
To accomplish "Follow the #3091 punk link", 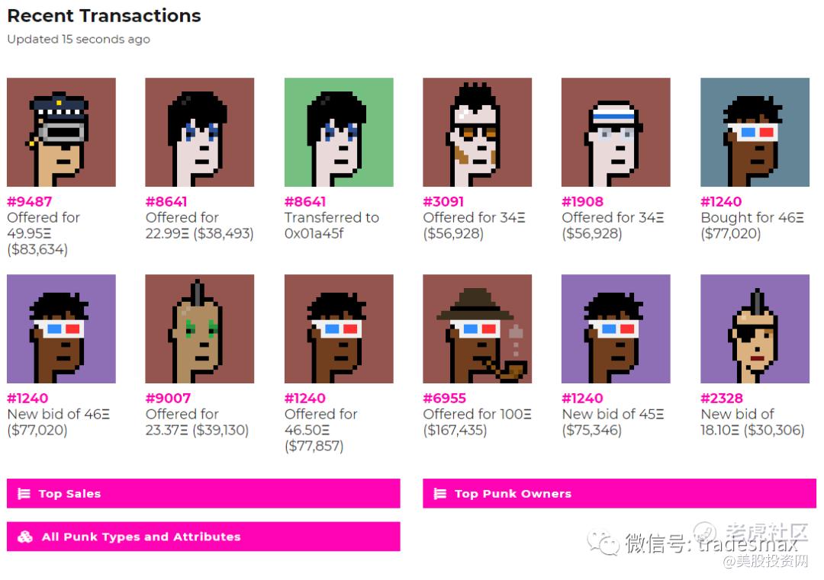I will click(x=443, y=201).
